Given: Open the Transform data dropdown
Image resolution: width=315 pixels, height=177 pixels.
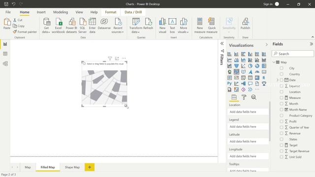Looking at the screenshot, I should [x=135, y=26].
